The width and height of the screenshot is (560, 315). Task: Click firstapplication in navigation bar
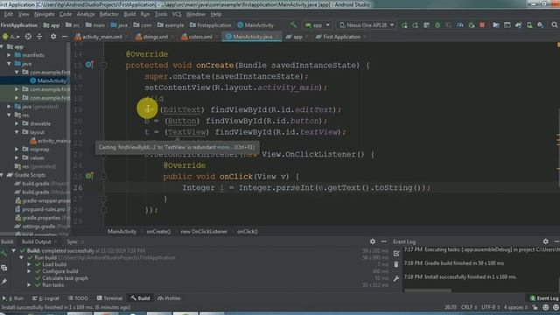pyautogui.click(x=211, y=25)
